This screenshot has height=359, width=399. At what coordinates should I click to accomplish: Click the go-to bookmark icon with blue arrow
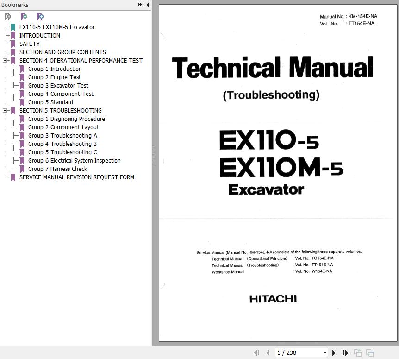(40, 17)
